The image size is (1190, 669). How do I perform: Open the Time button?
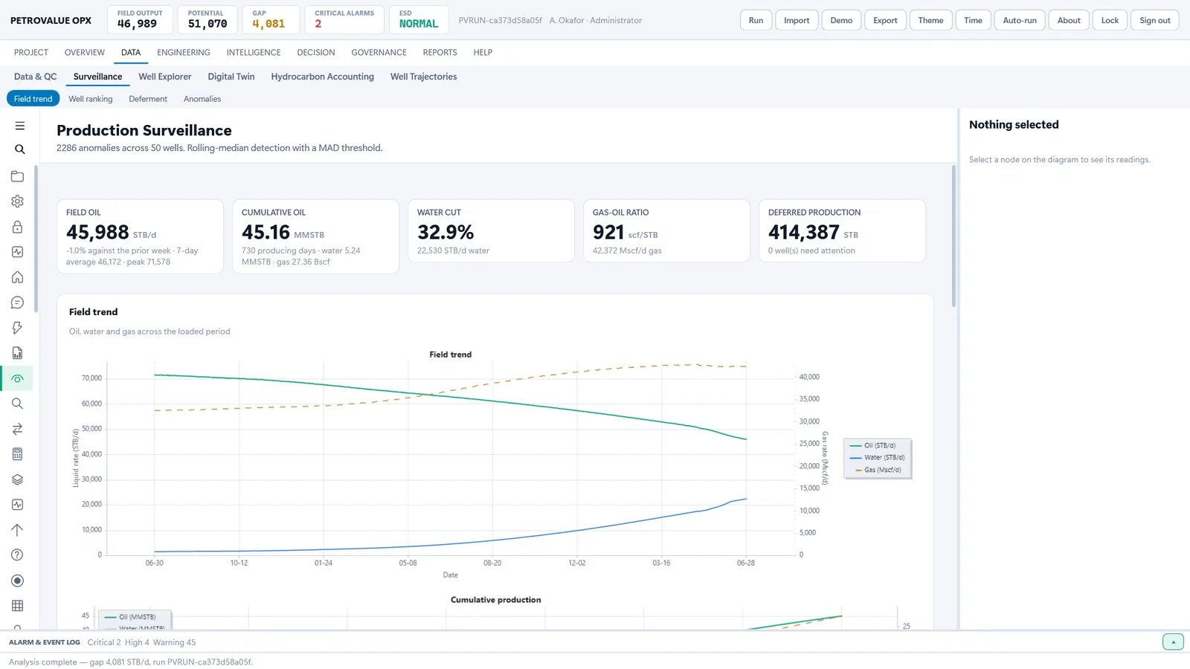pyautogui.click(x=973, y=20)
